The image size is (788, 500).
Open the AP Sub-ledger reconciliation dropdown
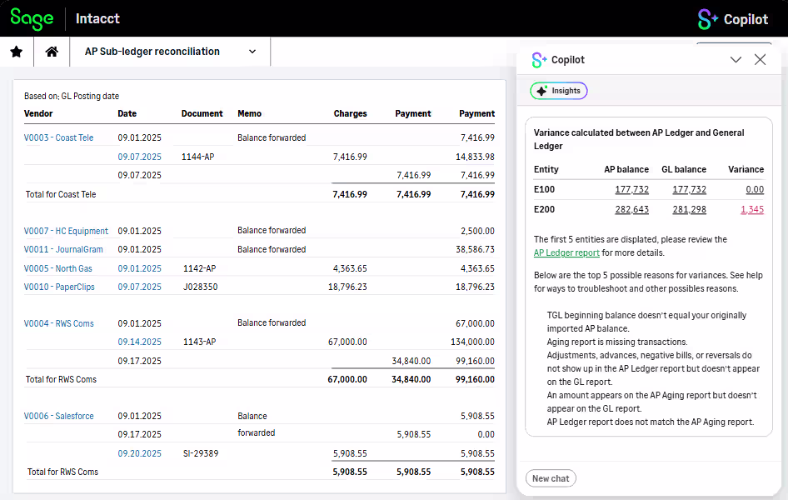(x=252, y=52)
